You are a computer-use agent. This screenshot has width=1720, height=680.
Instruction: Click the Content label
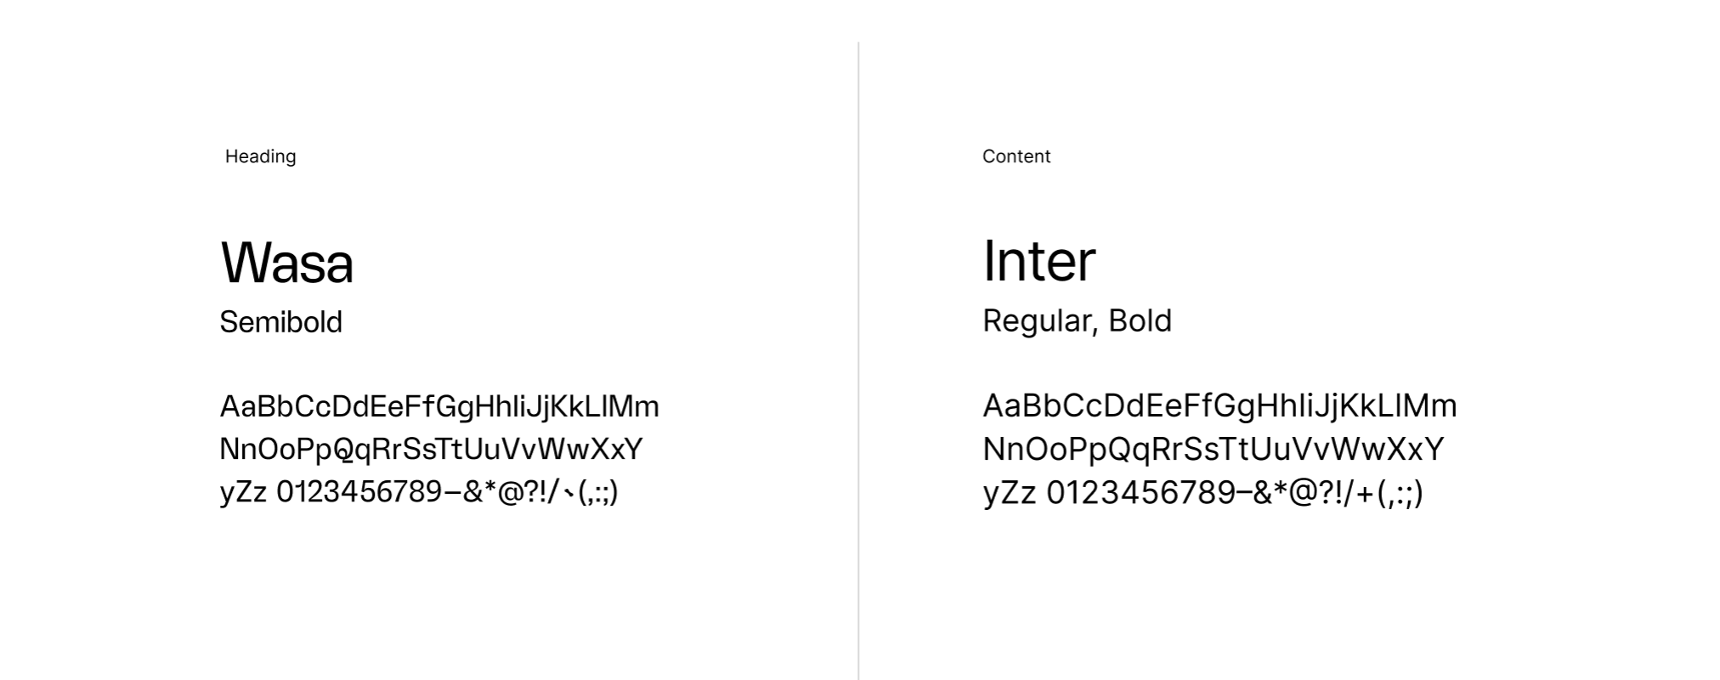[x=1016, y=156]
